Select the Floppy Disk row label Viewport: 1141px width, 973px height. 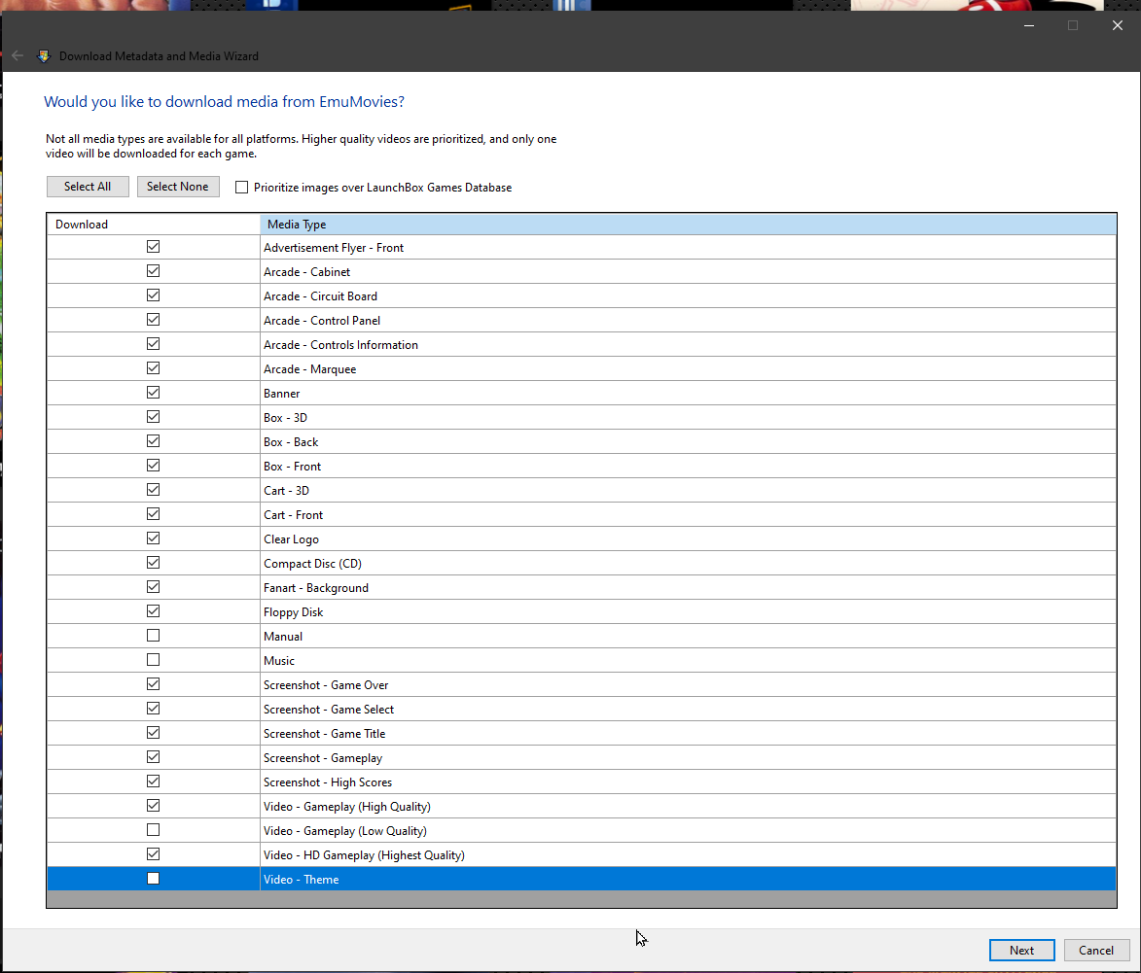293,612
